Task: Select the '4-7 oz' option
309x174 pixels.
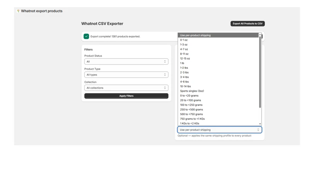Action: [x=218, y=49]
